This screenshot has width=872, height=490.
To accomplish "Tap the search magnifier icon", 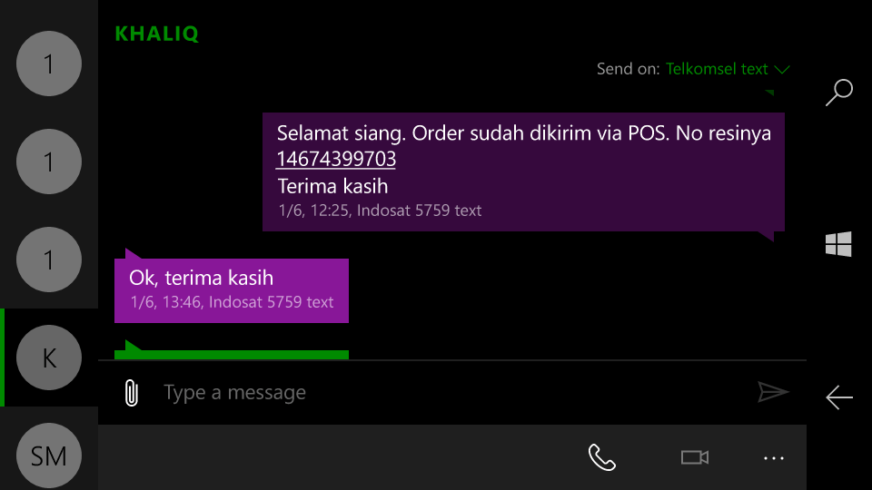I will (x=838, y=93).
